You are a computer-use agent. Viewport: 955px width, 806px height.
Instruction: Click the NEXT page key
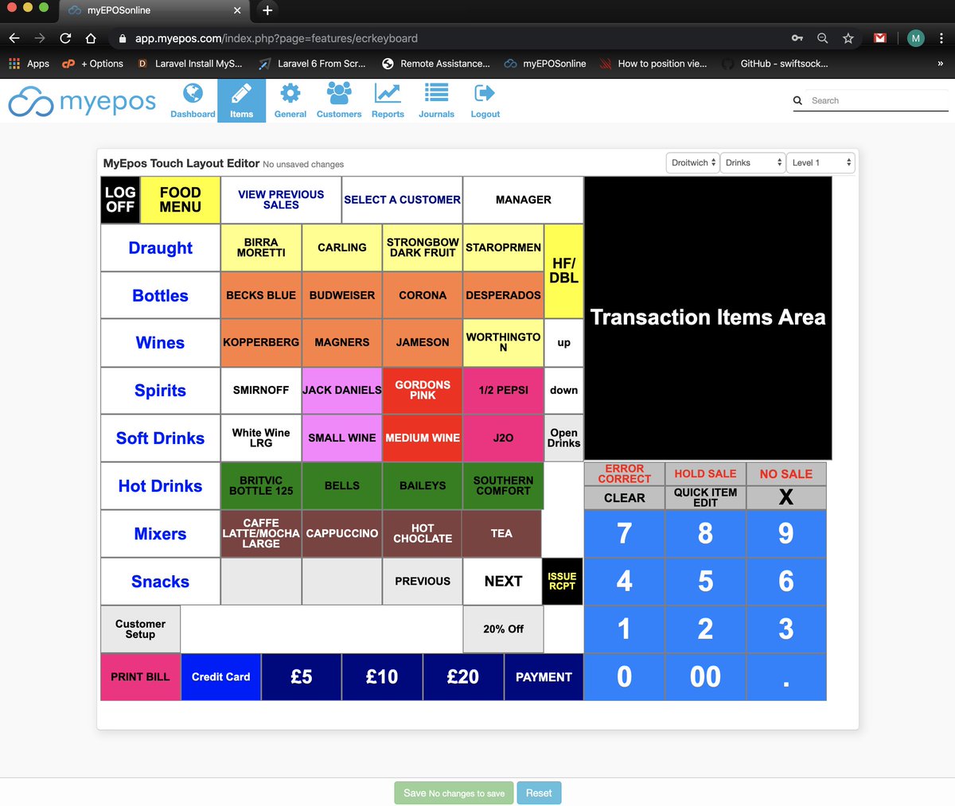503,582
